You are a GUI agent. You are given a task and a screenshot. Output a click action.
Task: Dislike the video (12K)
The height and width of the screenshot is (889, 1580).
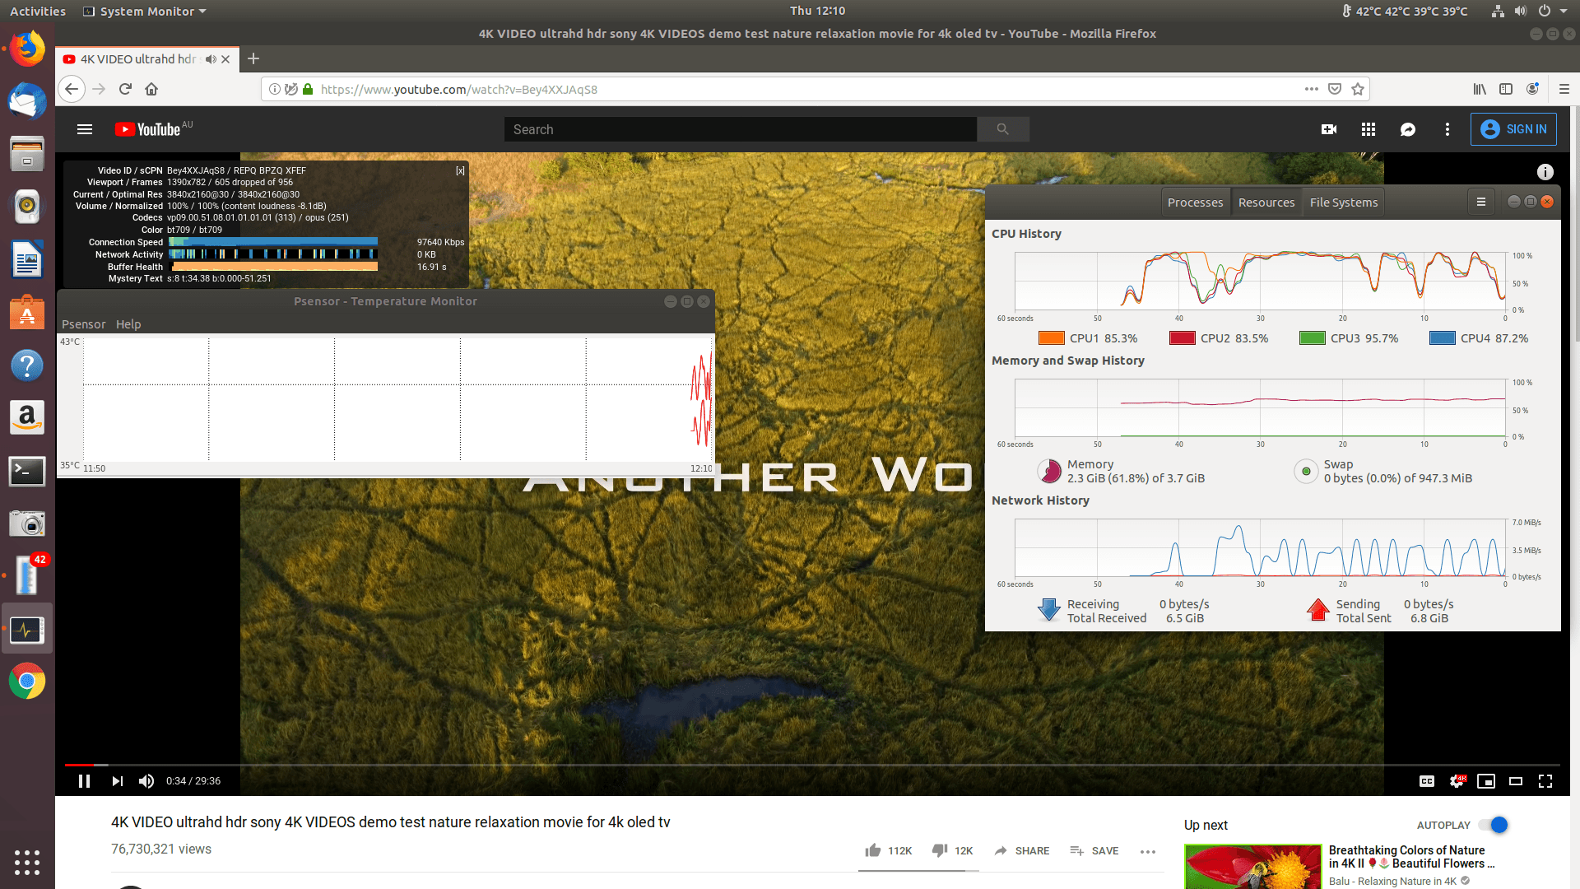pos(952,850)
